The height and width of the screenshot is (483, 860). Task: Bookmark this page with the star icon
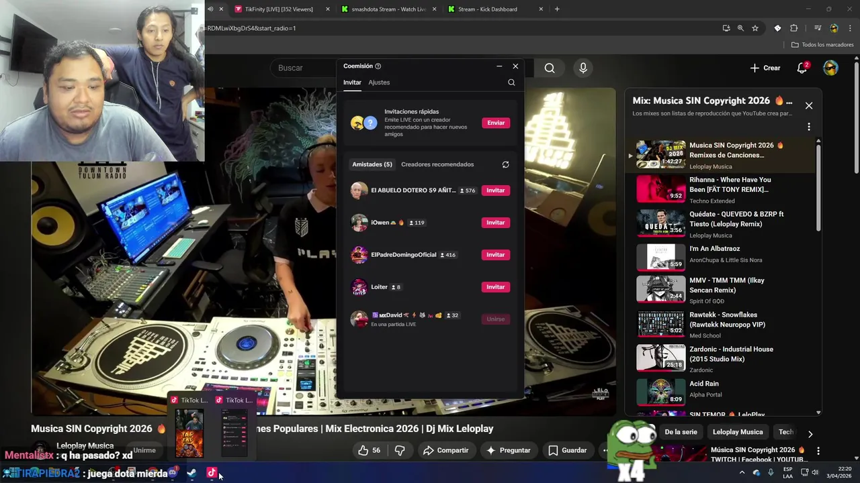pos(755,28)
